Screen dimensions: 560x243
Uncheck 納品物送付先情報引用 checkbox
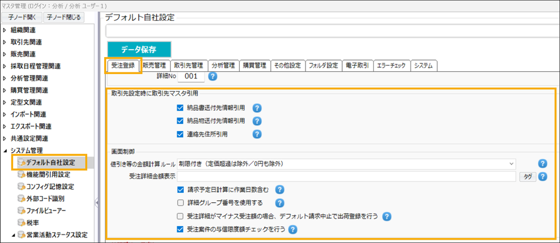[180, 121]
